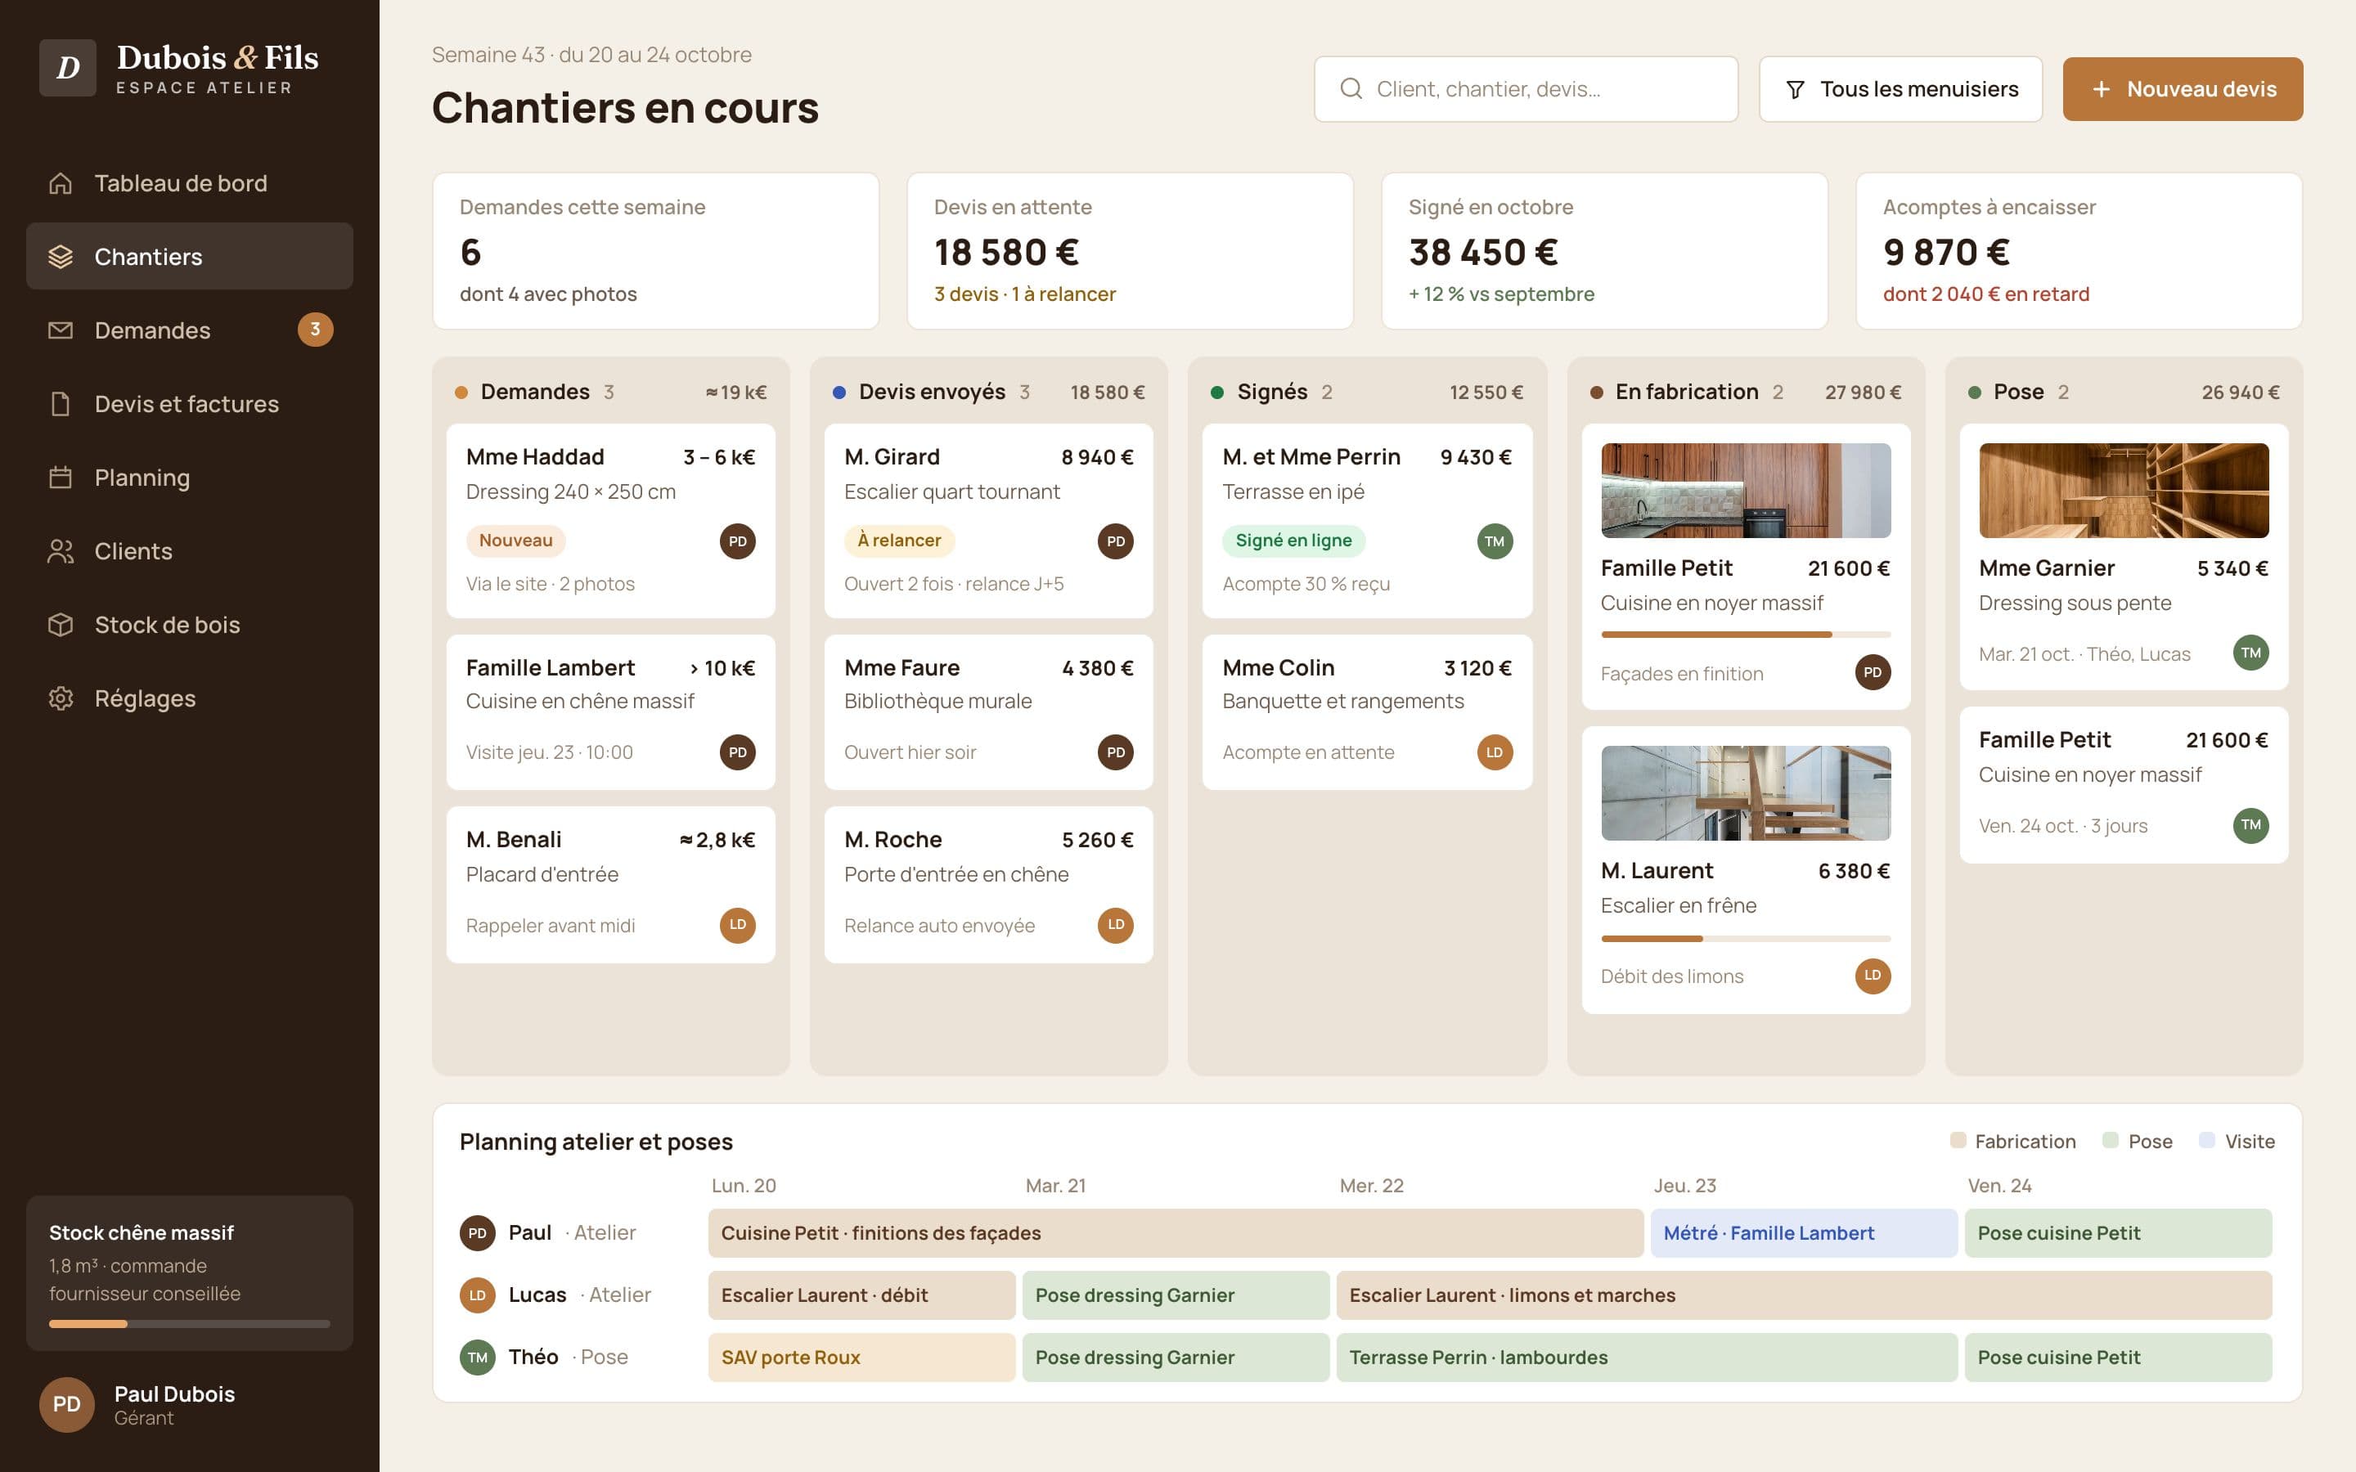Open the staircase photo on M. Laurent card
Screen dimensions: 2356x1472
pyautogui.click(x=1746, y=793)
